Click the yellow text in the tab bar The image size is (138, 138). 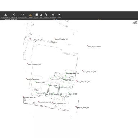99,19
